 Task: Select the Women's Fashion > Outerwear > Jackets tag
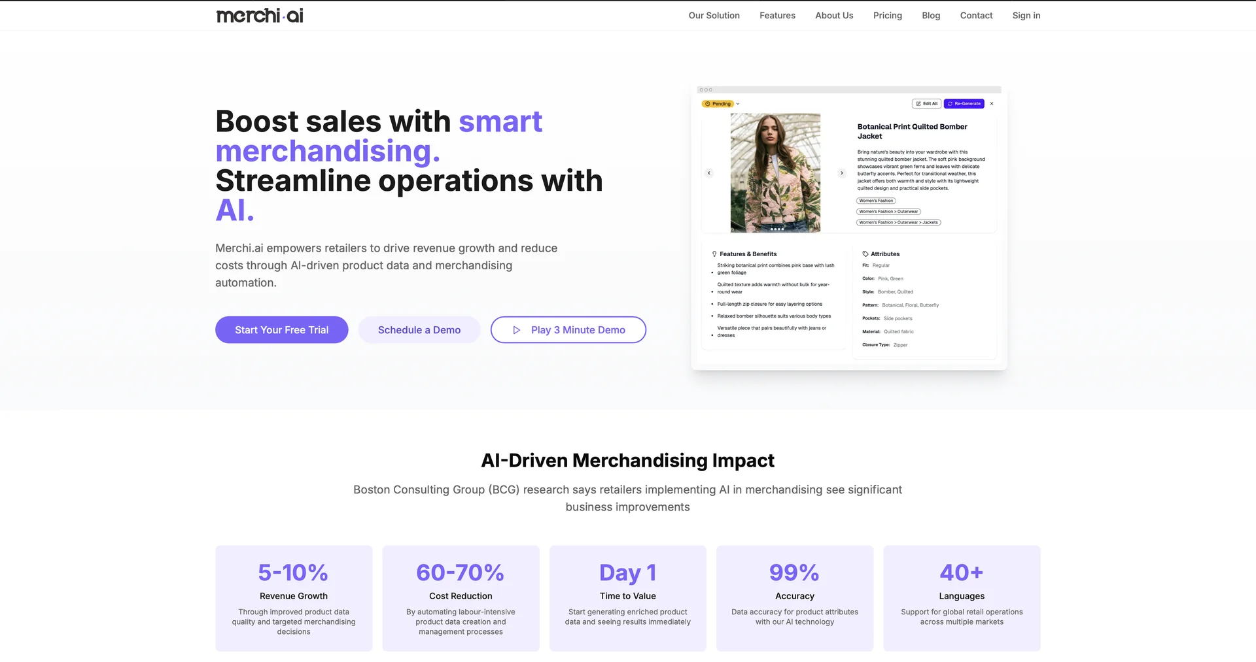tap(898, 223)
